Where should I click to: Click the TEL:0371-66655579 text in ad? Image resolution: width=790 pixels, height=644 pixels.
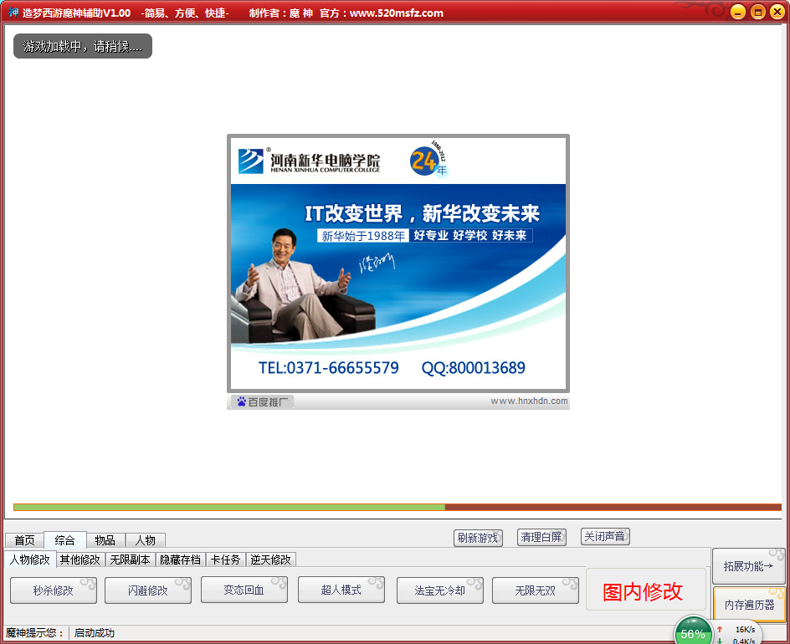(x=329, y=367)
